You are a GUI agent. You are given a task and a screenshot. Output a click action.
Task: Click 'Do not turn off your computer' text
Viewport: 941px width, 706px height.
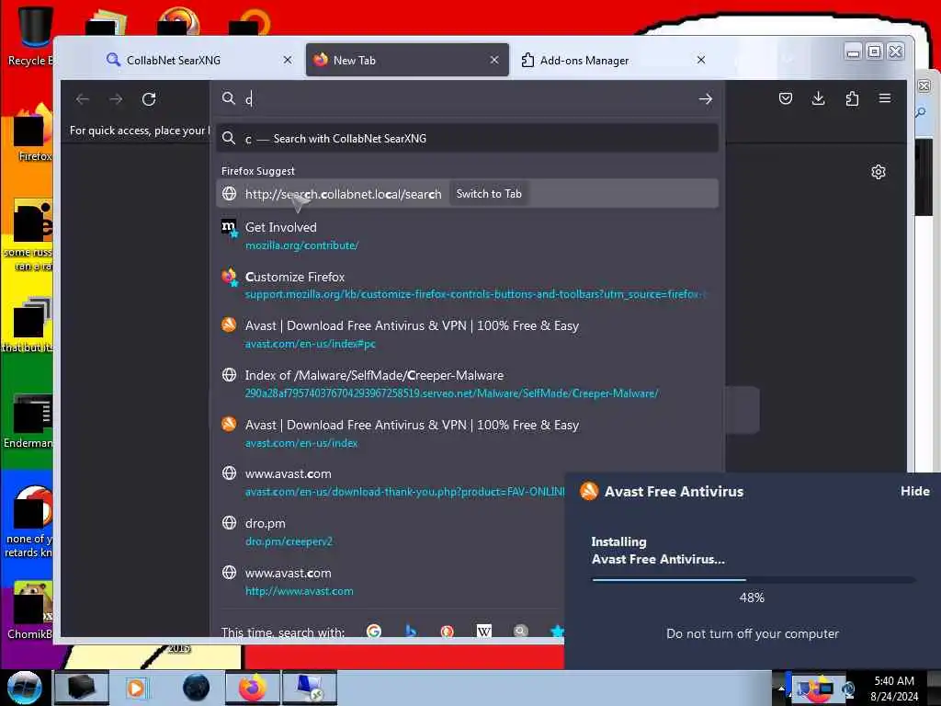point(752,633)
